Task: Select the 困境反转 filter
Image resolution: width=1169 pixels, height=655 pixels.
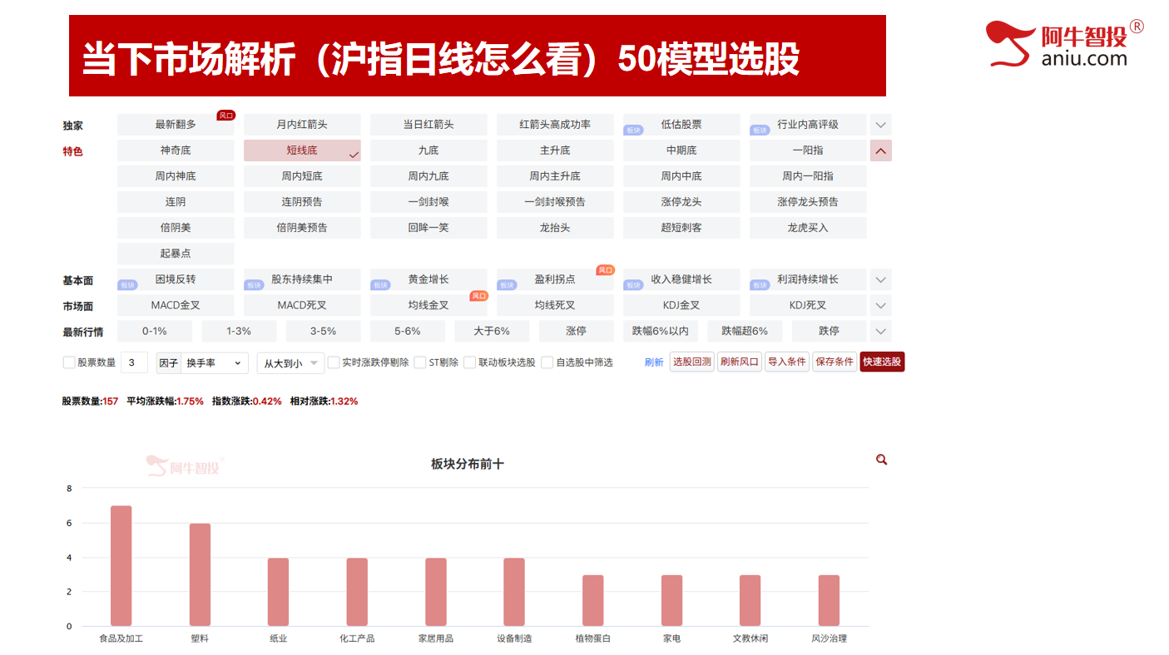Action: click(x=176, y=279)
